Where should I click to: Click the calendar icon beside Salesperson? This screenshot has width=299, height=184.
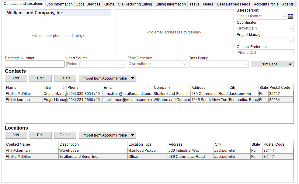tap(291, 16)
